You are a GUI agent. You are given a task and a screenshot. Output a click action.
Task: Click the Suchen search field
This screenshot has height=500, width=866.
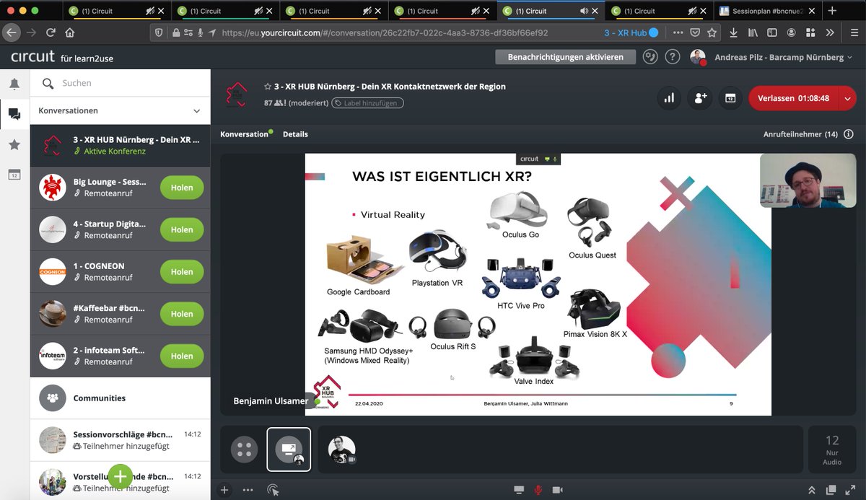coord(121,83)
